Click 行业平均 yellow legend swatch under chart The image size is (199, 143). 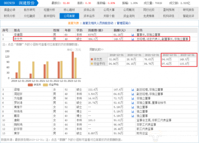[x=46, y=85]
